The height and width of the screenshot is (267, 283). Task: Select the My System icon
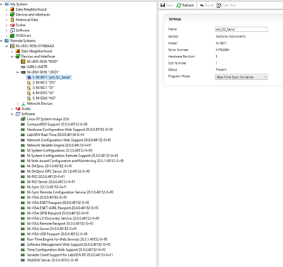point(6,4)
